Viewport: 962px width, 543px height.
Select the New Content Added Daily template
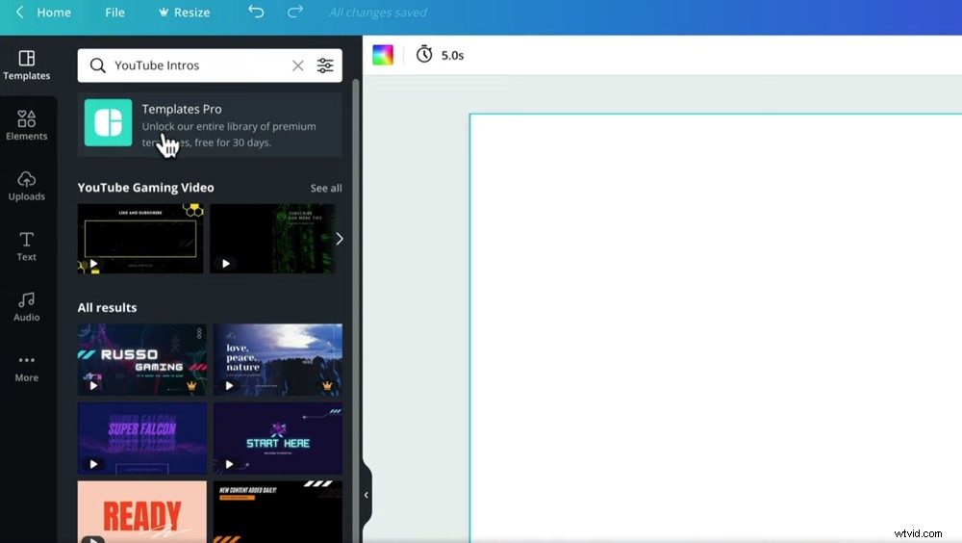point(278,511)
